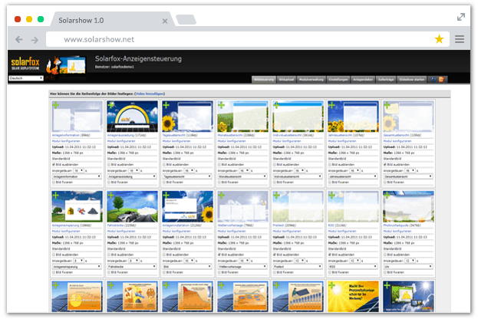Screen dimensions: 478x319
Task: Close the Solarshow 1.0 browser tab
Action: coord(165,21)
